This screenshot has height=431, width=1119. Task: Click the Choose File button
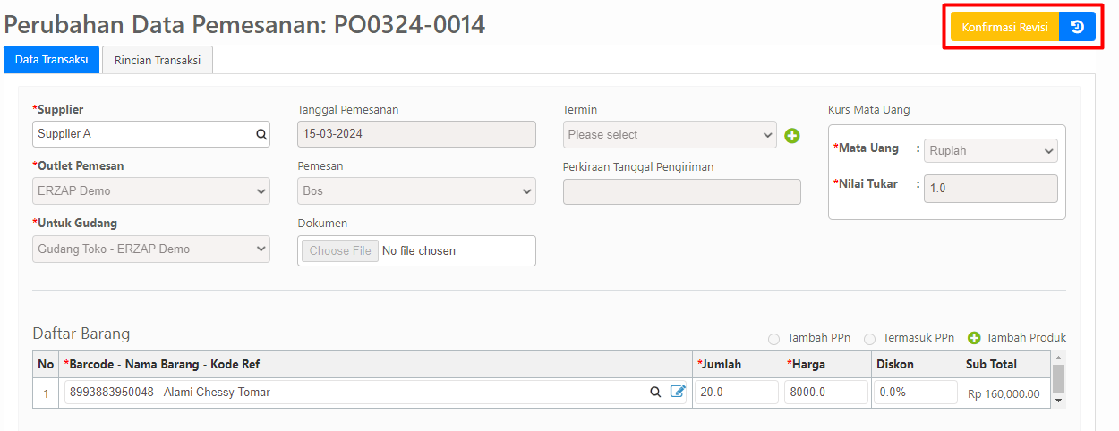pos(340,250)
